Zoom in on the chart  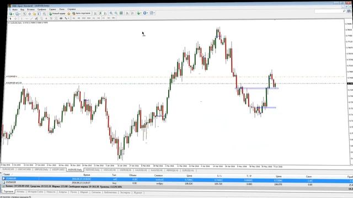pyautogui.click(x=111, y=13)
